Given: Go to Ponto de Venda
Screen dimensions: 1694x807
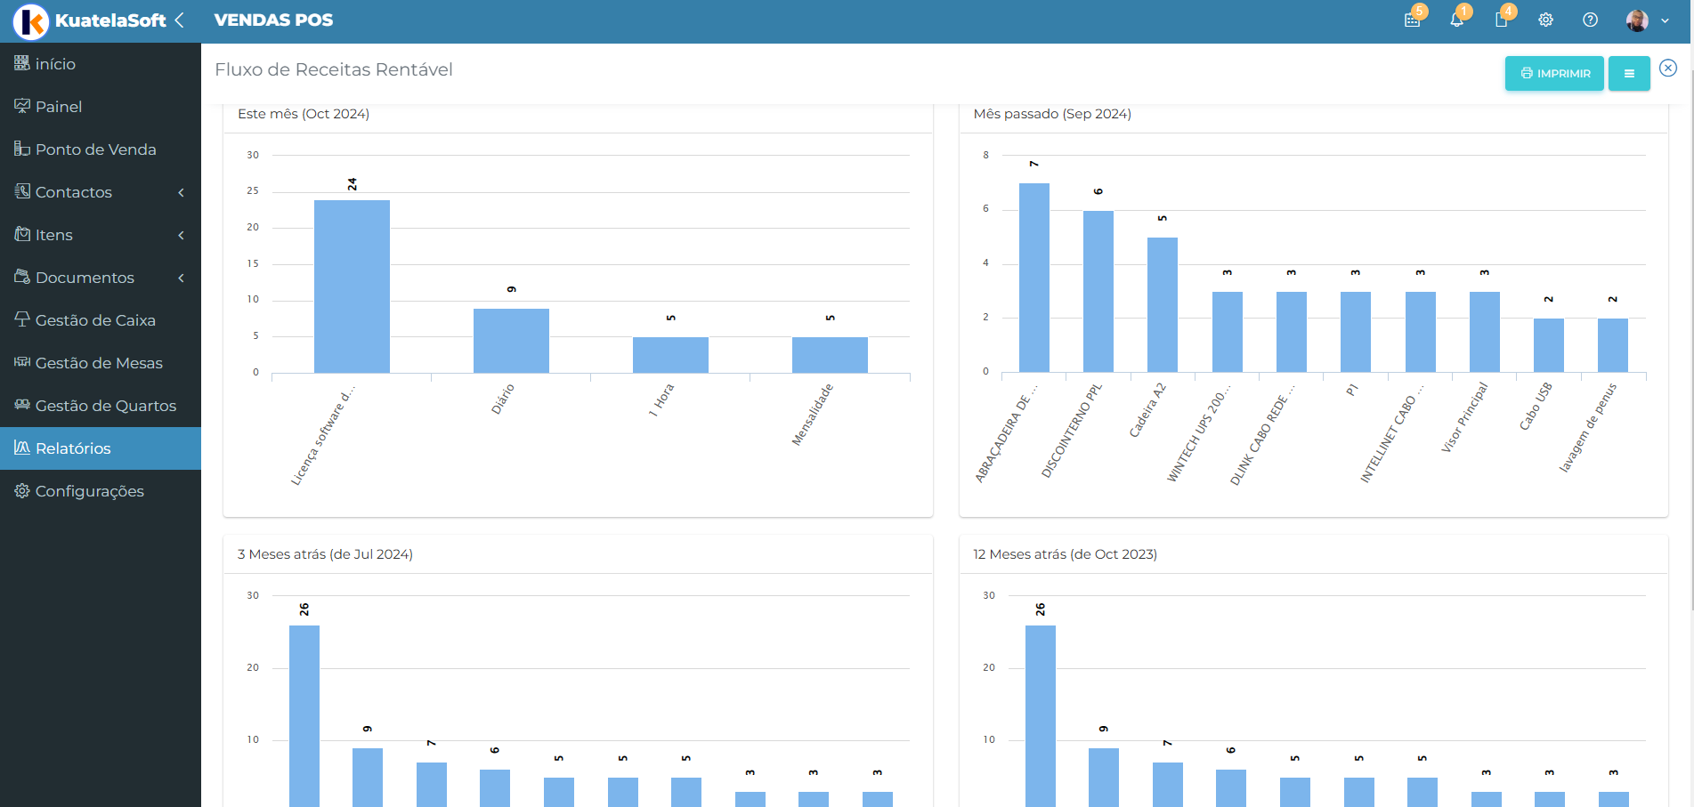Looking at the screenshot, I should (x=95, y=149).
